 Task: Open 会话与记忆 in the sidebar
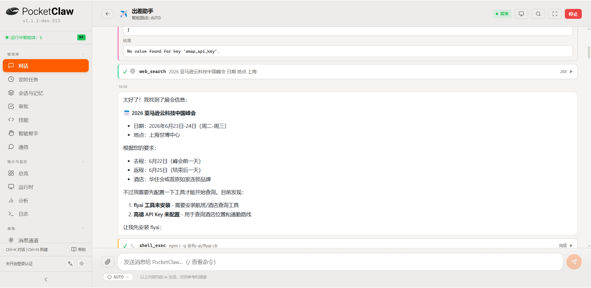click(46, 93)
